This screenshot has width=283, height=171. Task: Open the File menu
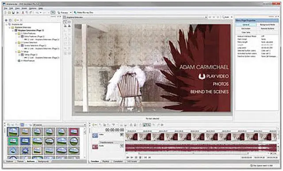6,8
